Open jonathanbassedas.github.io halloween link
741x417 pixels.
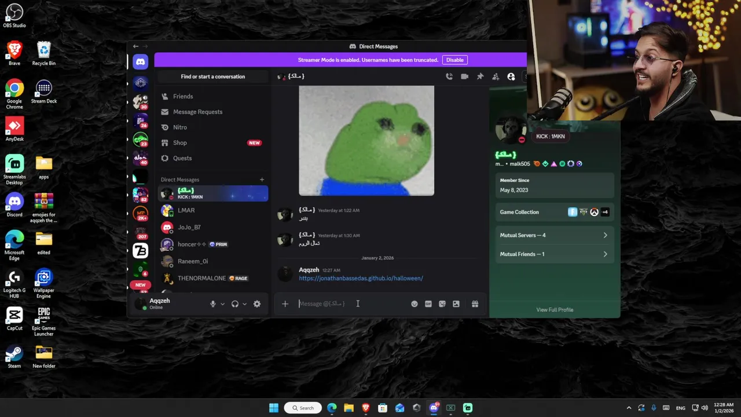pos(361,279)
